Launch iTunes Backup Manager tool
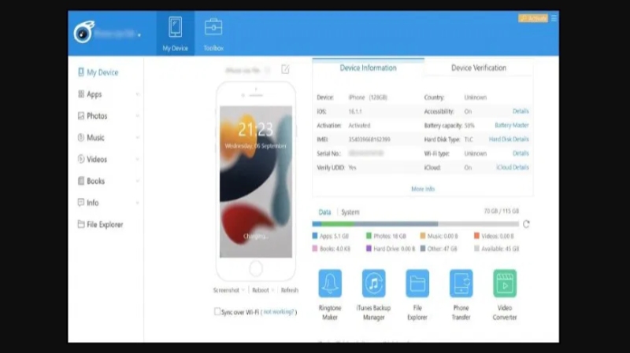The height and width of the screenshot is (353, 630). 373,296
